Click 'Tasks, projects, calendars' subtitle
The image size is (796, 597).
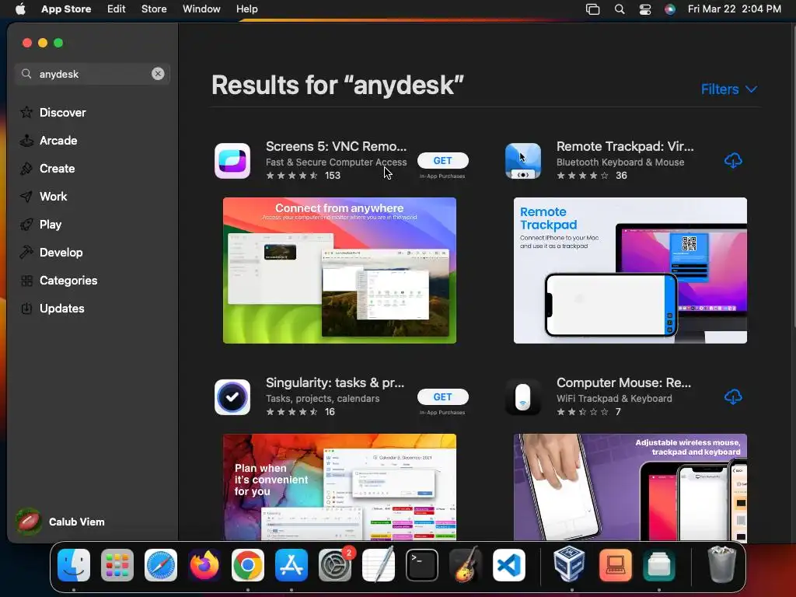(x=323, y=399)
